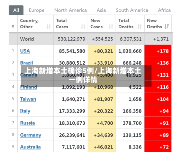
Task: Select World total deaths 6,307,531
Action: [130, 39]
